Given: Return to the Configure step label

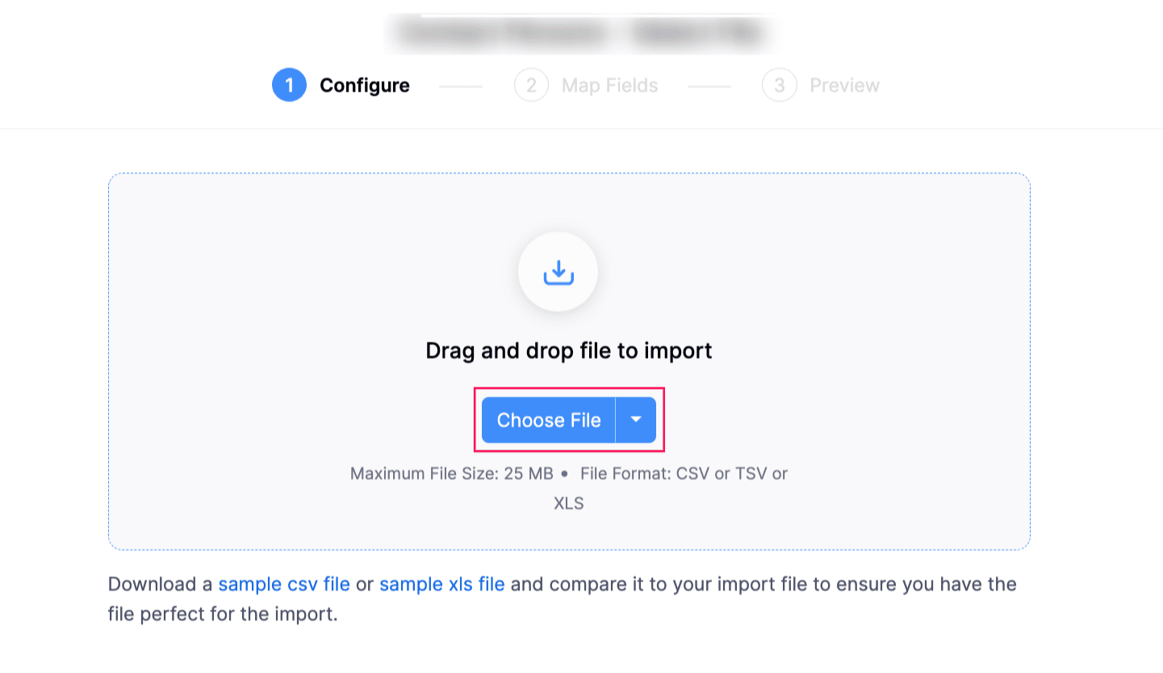Looking at the screenshot, I should pyautogui.click(x=365, y=85).
